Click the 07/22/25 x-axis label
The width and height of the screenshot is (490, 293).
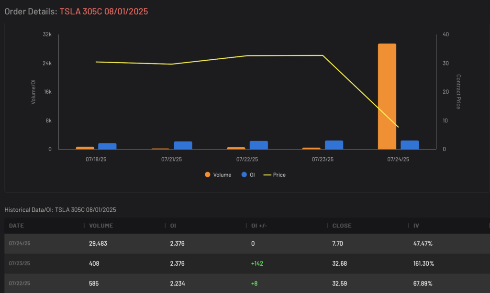[x=247, y=159]
